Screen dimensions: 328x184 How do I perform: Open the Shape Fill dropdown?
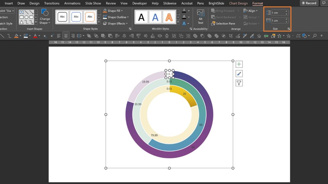113,11
